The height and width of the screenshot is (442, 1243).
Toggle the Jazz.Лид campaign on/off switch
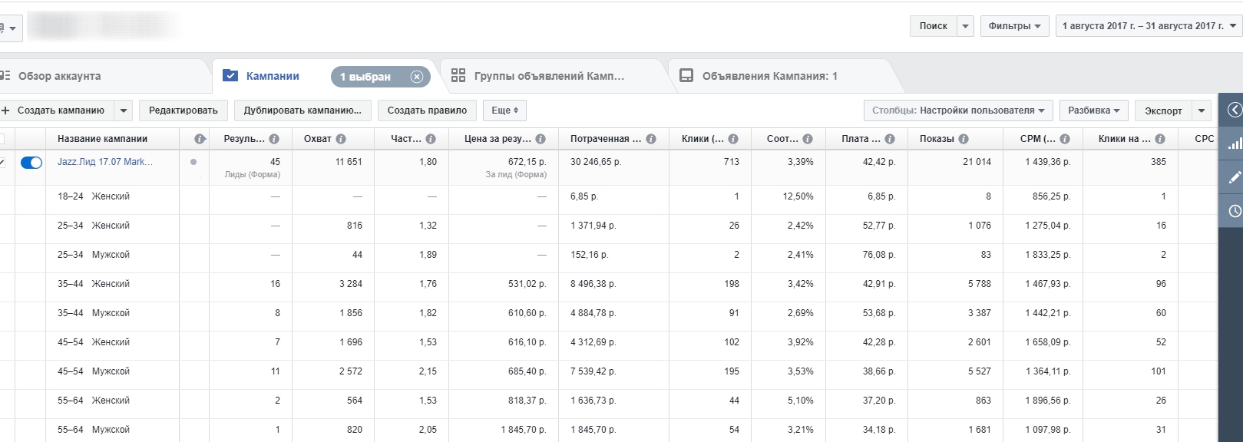tap(31, 163)
